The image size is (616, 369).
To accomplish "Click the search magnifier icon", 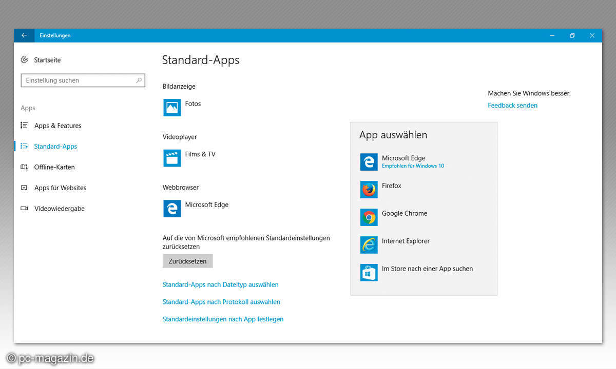I will pos(139,80).
